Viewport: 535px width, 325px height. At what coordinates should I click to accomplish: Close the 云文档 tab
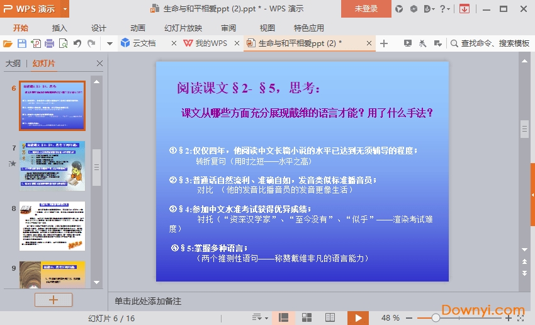click(x=174, y=43)
